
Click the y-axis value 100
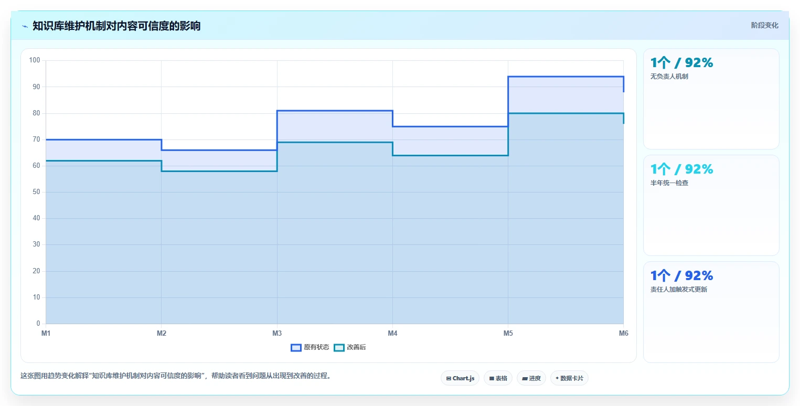click(x=35, y=60)
